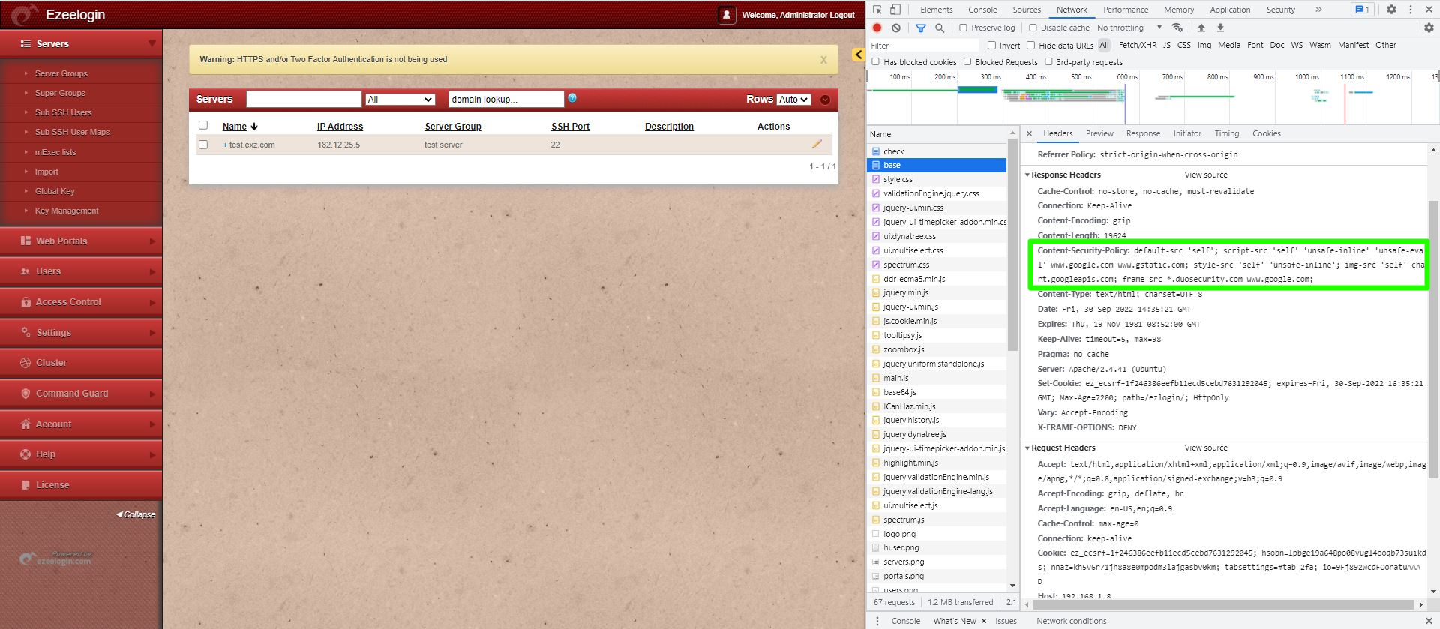Open the network search magnifier

click(x=940, y=28)
